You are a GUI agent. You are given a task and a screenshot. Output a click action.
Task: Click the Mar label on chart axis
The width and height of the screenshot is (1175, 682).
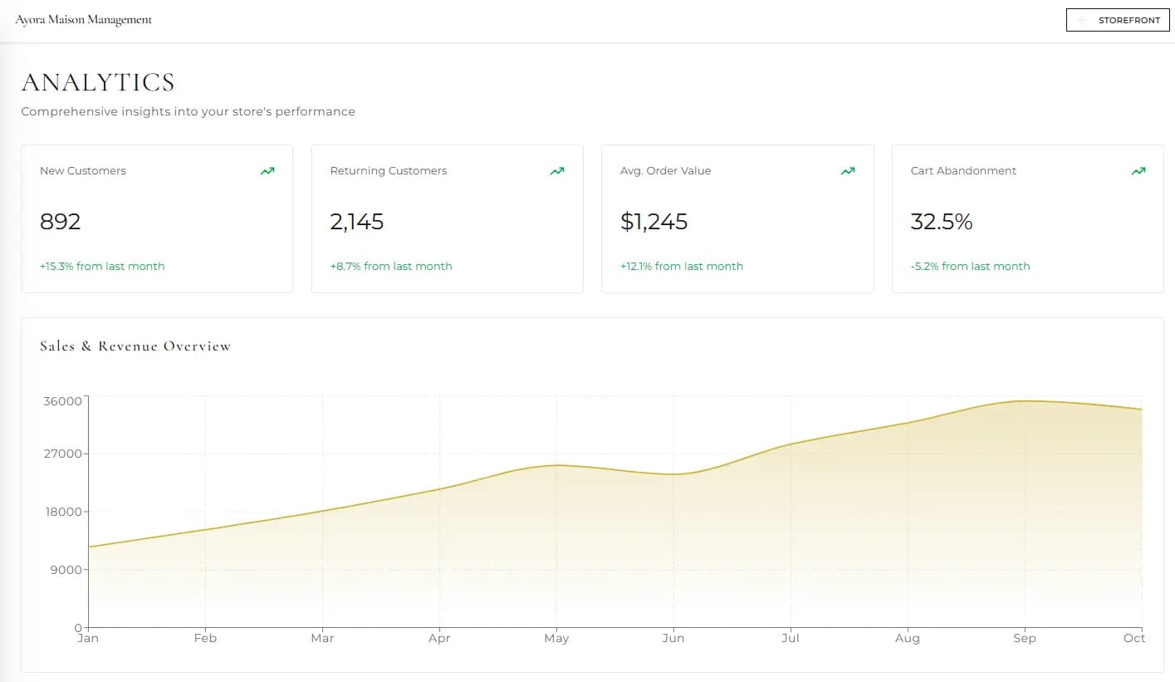322,638
